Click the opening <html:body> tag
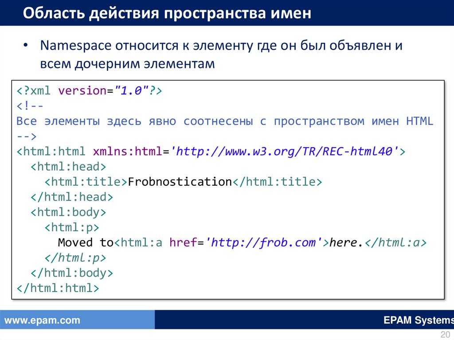Viewport: 454px width, 340px height. [69, 212]
